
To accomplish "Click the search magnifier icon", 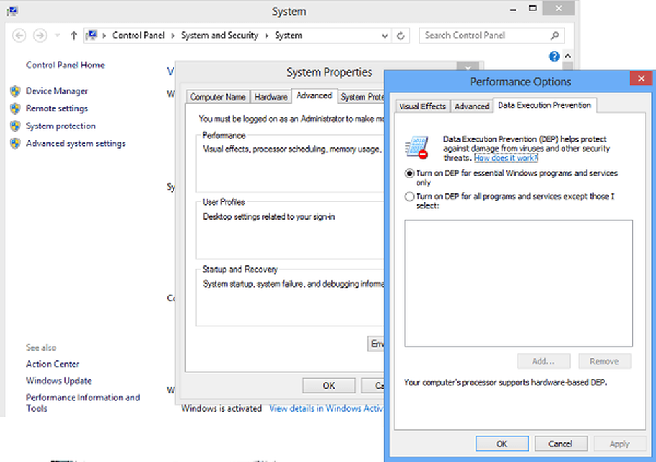I will (555, 35).
